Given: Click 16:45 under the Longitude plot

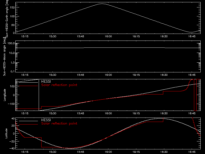Looking at the screenshot, I should click(192, 113).
